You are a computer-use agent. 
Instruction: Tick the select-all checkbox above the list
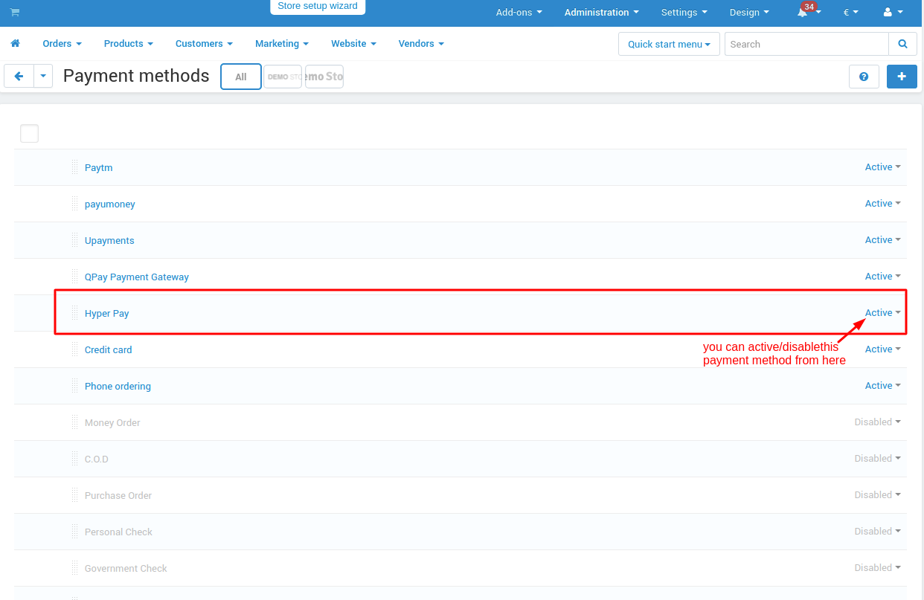pos(29,134)
